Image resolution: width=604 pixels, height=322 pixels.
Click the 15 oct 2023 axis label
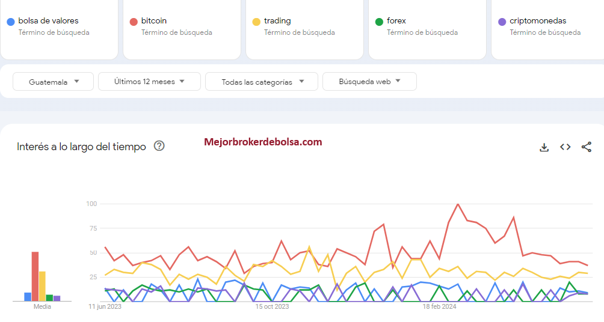(x=272, y=306)
